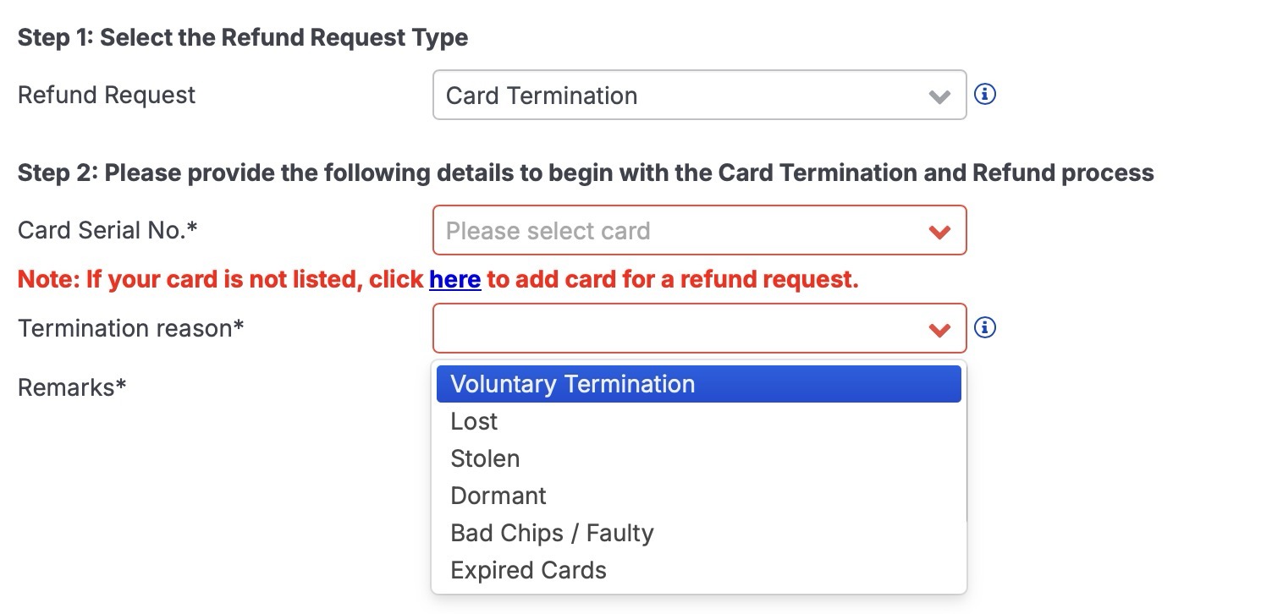Click red chevron in Card Serial dropdown
Viewport: 1261px width, 614px height.
tap(939, 232)
